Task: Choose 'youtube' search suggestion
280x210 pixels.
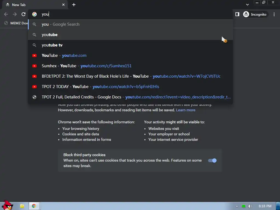Action: pyautogui.click(x=130, y=35)
